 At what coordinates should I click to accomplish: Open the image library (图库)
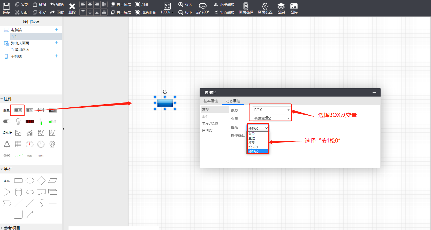294,8
